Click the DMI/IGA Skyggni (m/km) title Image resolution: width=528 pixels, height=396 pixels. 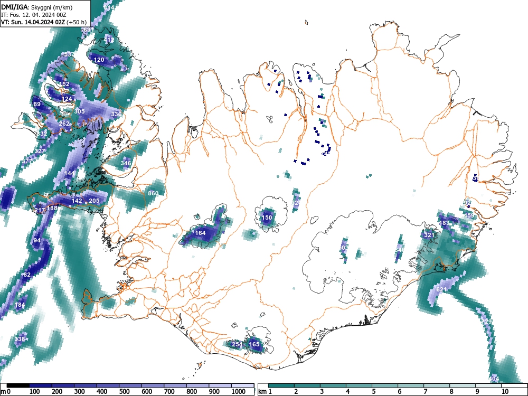coord(37,7)
